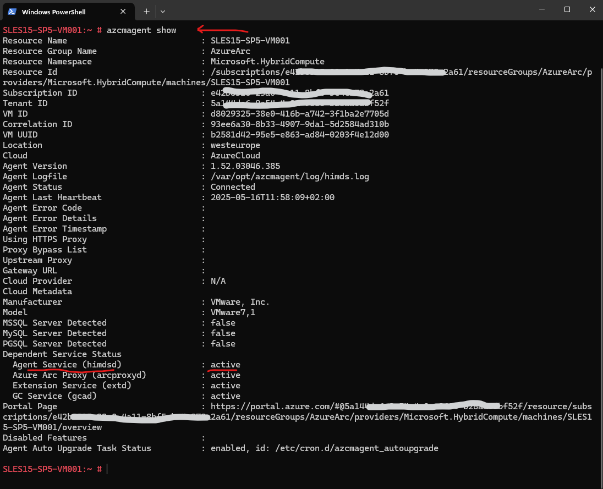Screen dimensions: 603x489
Task: Click the Dependent Service Status heading
Action: pyautogui.click(x=62, y=354)
